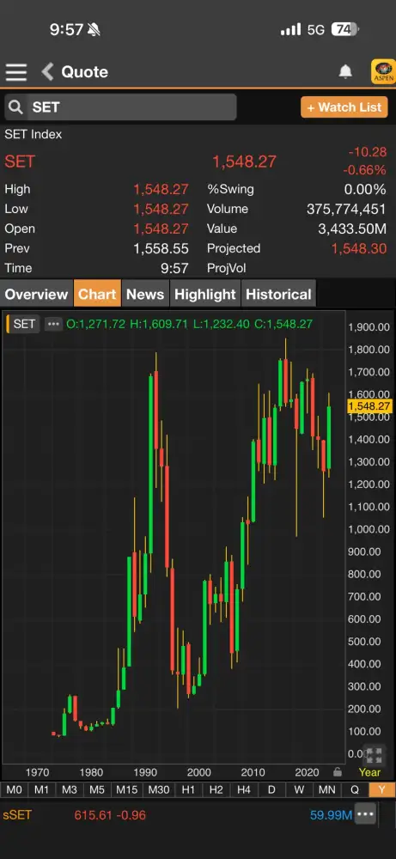Select the M30 timeframe
This screenshot has height=859, width=396.
(x=158, y=789)
